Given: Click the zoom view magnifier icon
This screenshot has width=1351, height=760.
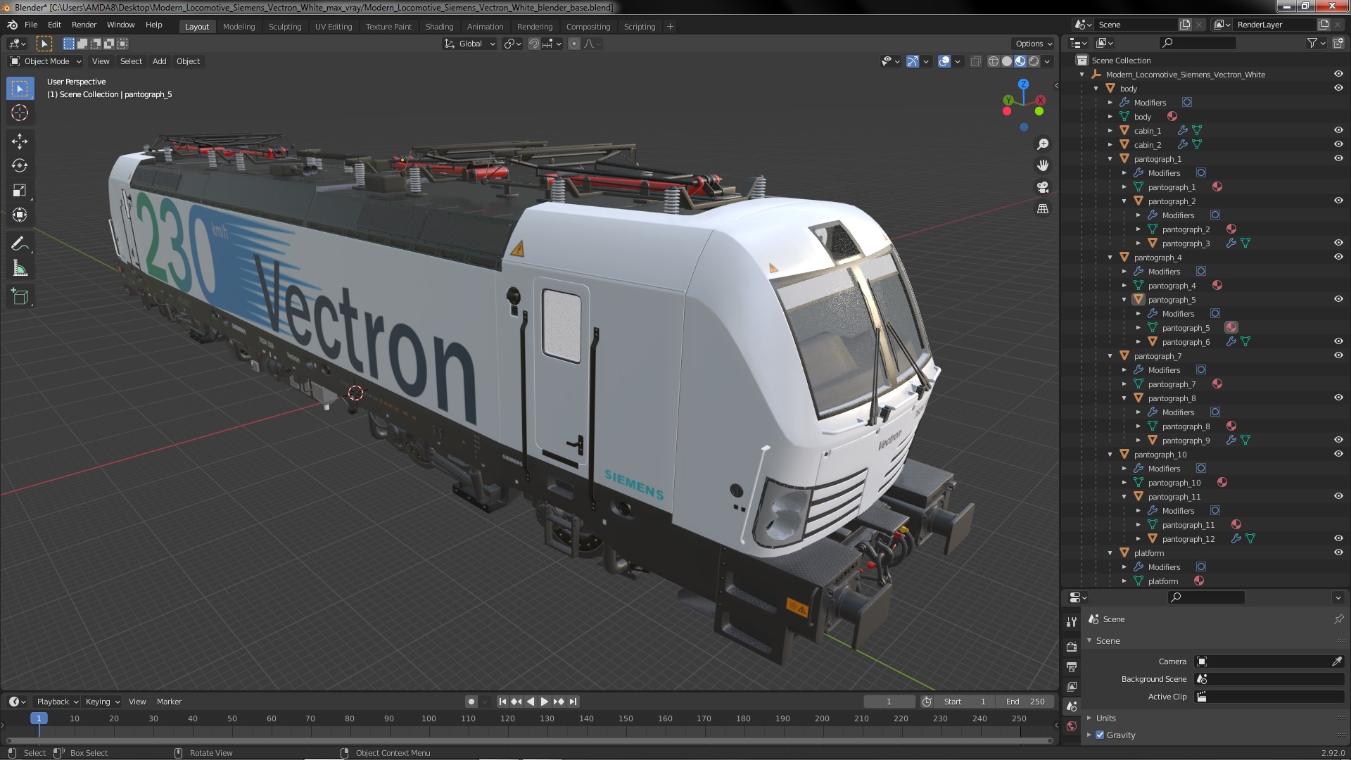Looking at the screenshot, I should click(x=1043, y=144).
